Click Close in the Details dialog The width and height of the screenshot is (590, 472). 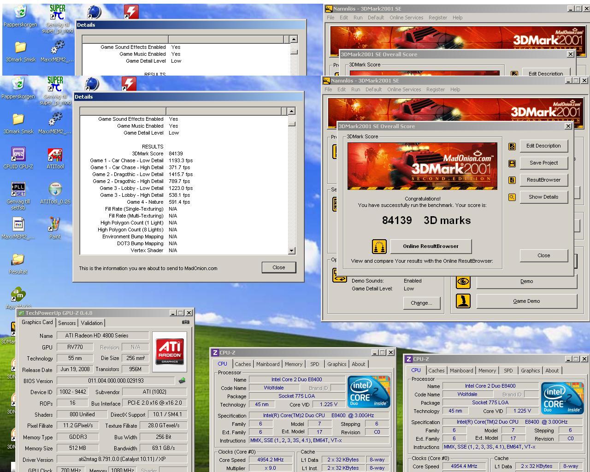point(279,267)
